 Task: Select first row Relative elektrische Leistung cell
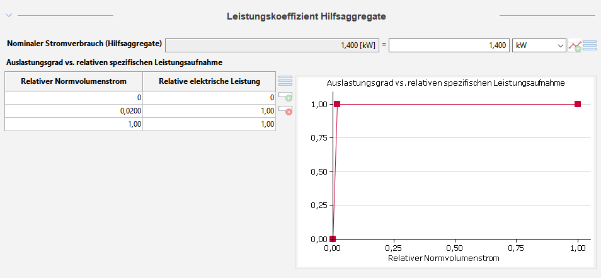click(x=209, y=98)
